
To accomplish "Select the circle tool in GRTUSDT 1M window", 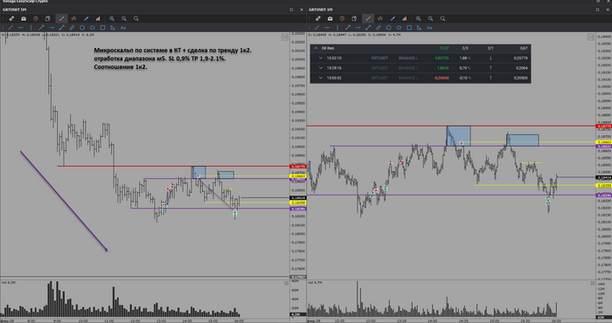I will pos(388,28).
